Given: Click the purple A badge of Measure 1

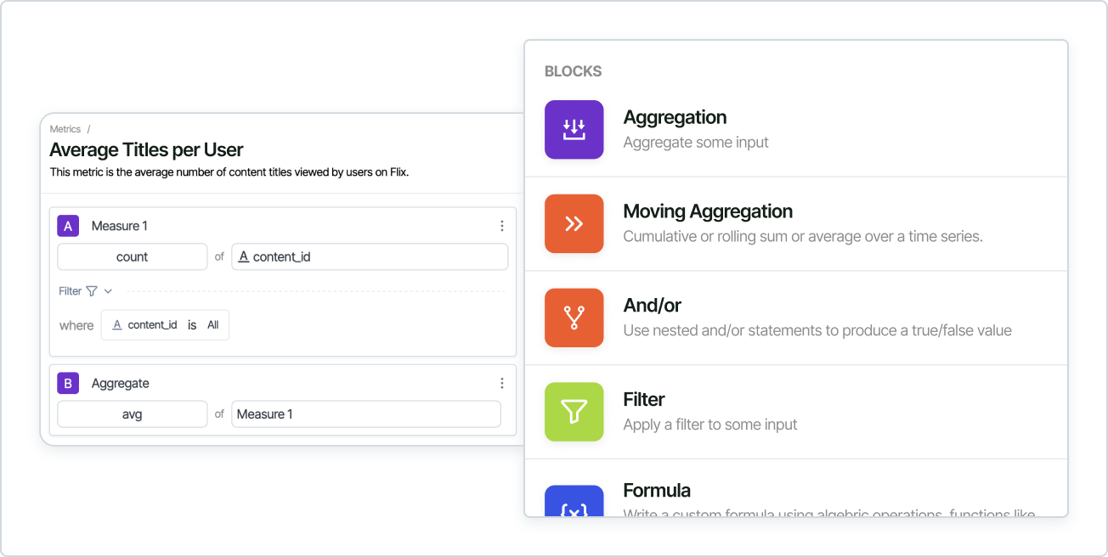Looking at the screenshot, I should tap(68, 226).
